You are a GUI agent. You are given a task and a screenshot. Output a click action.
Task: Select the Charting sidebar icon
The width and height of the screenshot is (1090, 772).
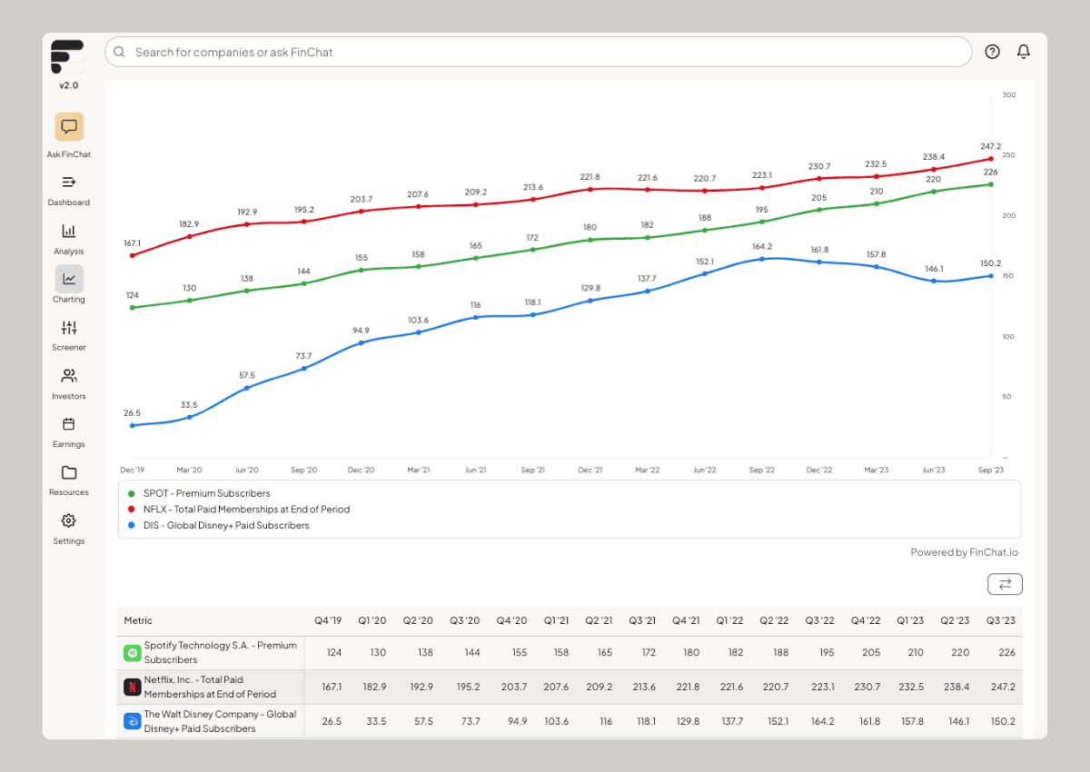(x=69, y=279)
